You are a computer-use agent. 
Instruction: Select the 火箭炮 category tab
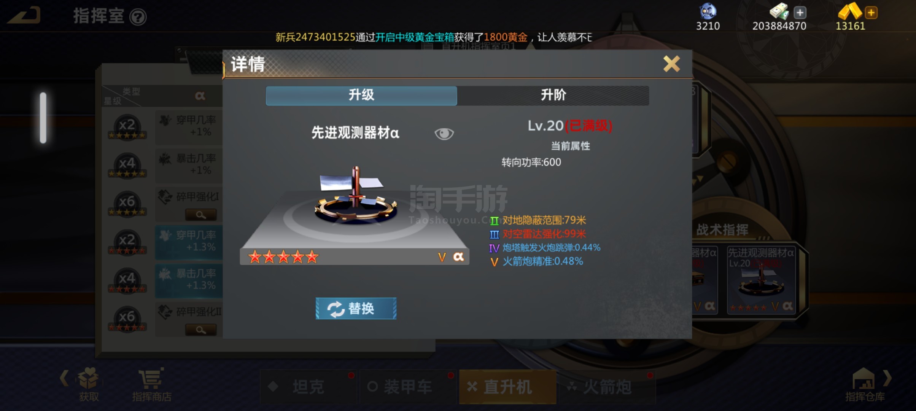(x=607, y=387)
